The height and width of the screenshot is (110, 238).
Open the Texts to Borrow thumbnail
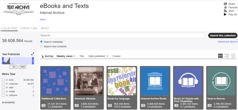pyautogui.click(x=221, y=81)
